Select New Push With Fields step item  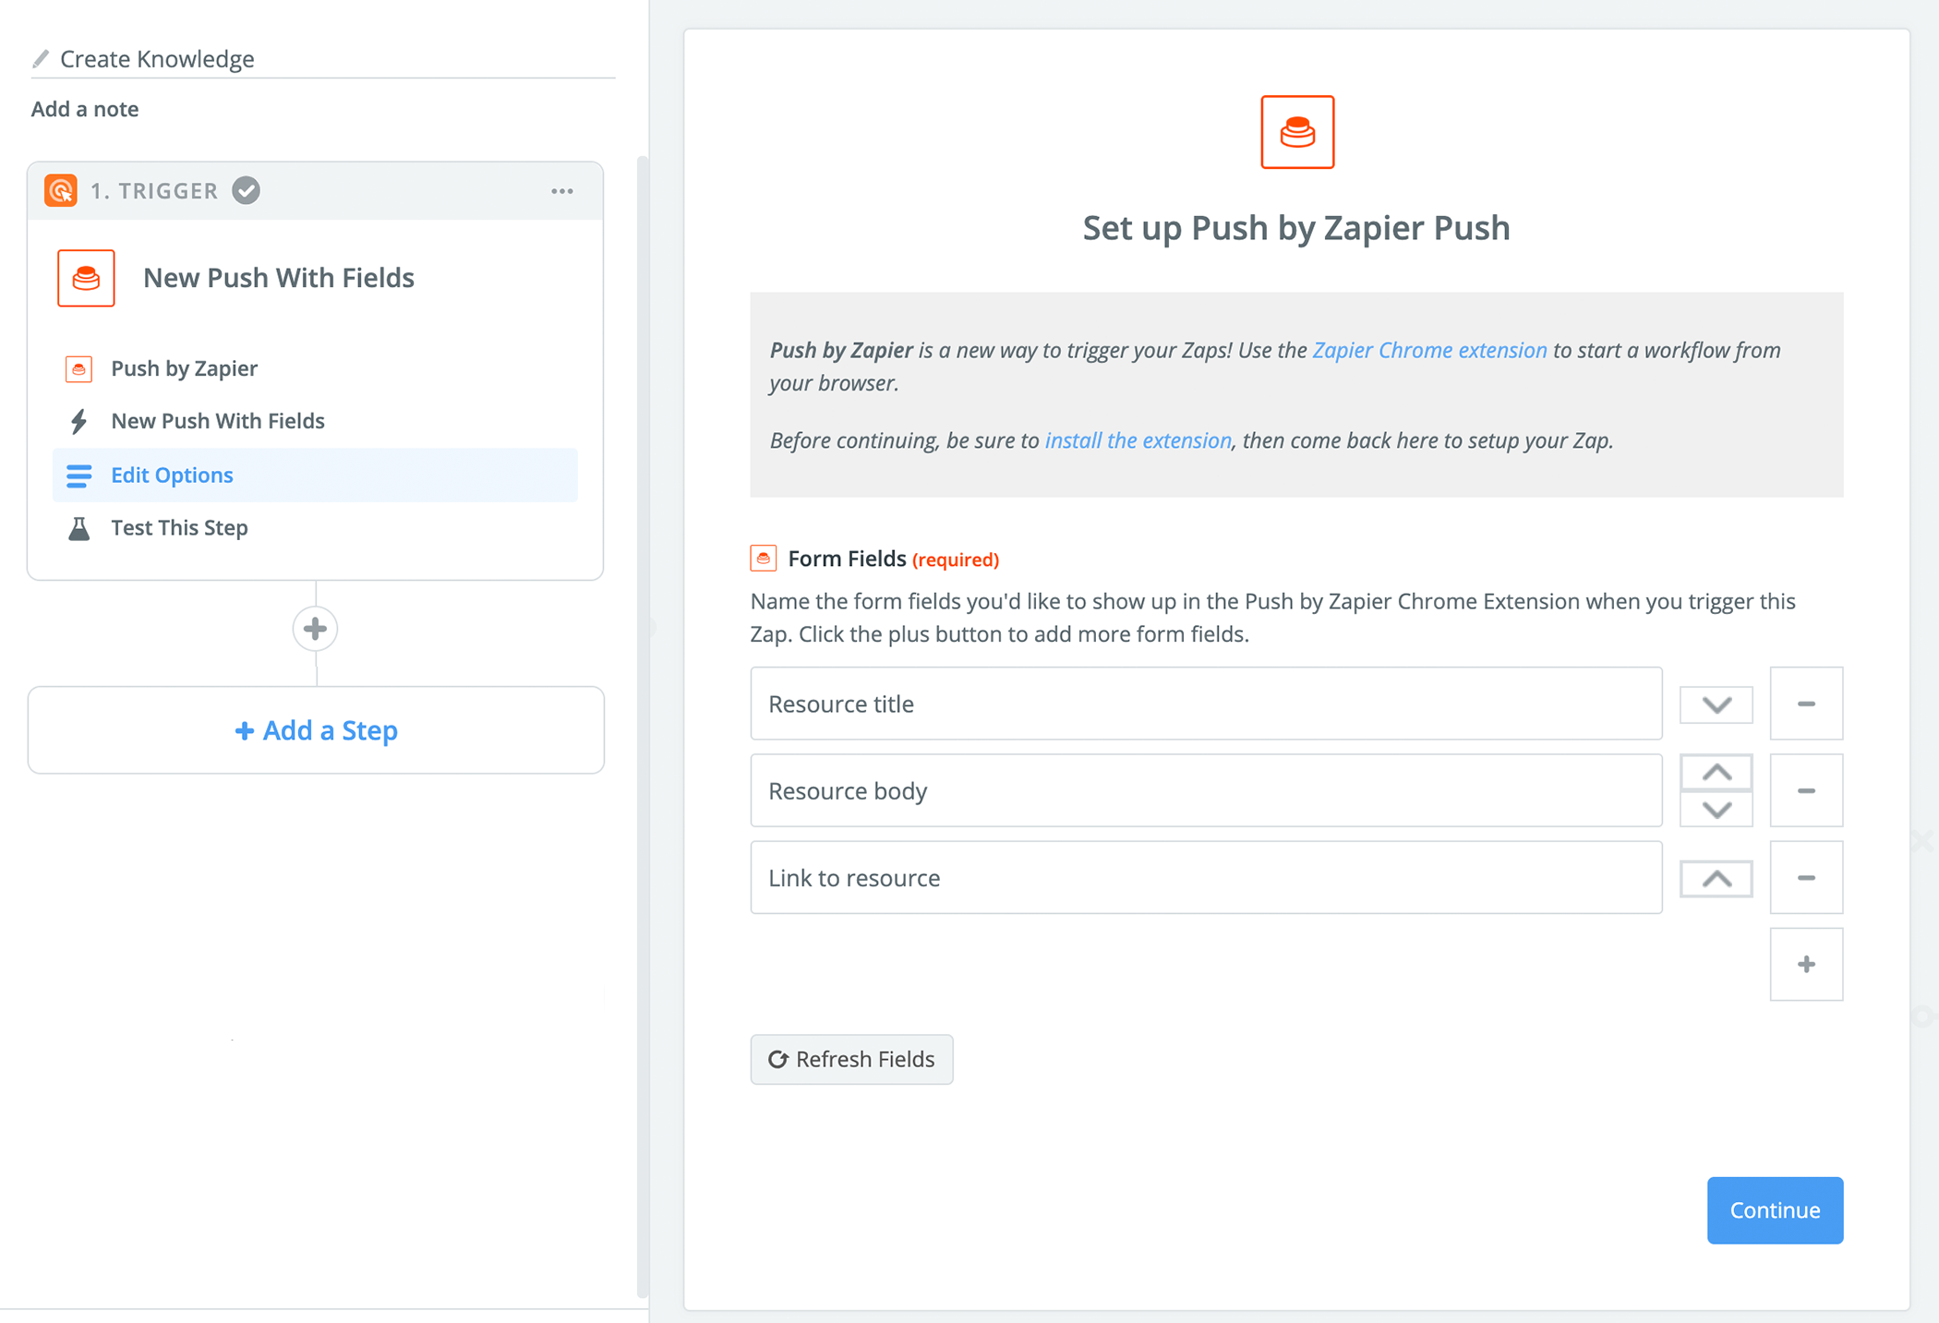[x=315, y=421]
